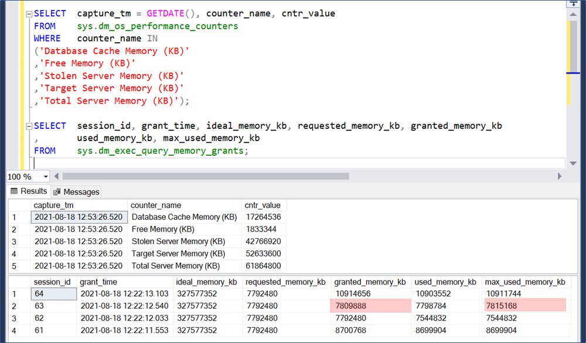Select the used_memory_kb cell 10903552

[x=447, y=294]
